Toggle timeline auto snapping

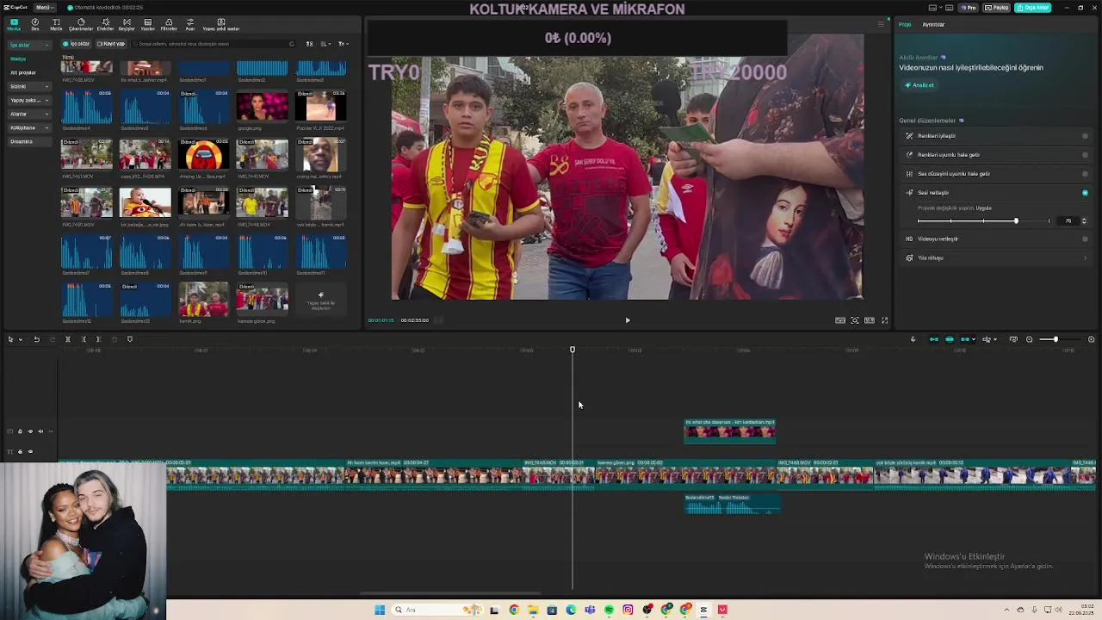[x=950, y=339]
